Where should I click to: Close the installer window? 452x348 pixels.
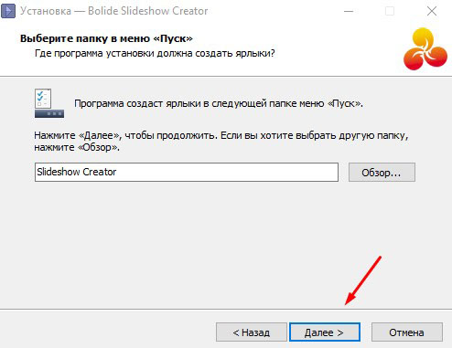432,11
